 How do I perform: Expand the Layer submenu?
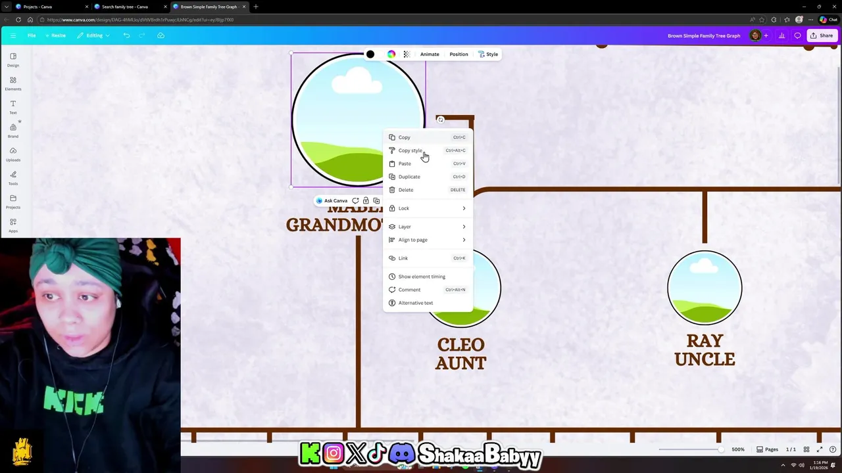[x=428, y=227]
